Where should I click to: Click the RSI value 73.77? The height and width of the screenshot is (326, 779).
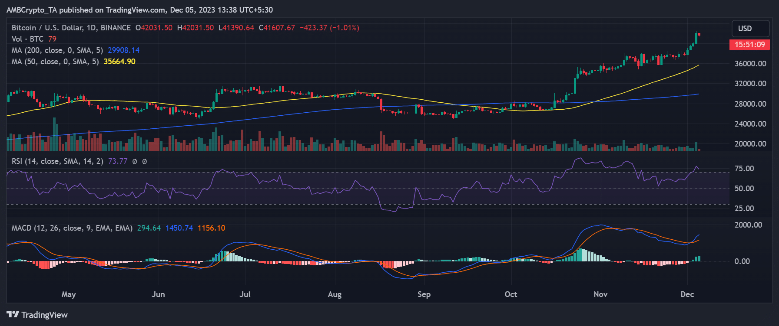tap(118, 161)
